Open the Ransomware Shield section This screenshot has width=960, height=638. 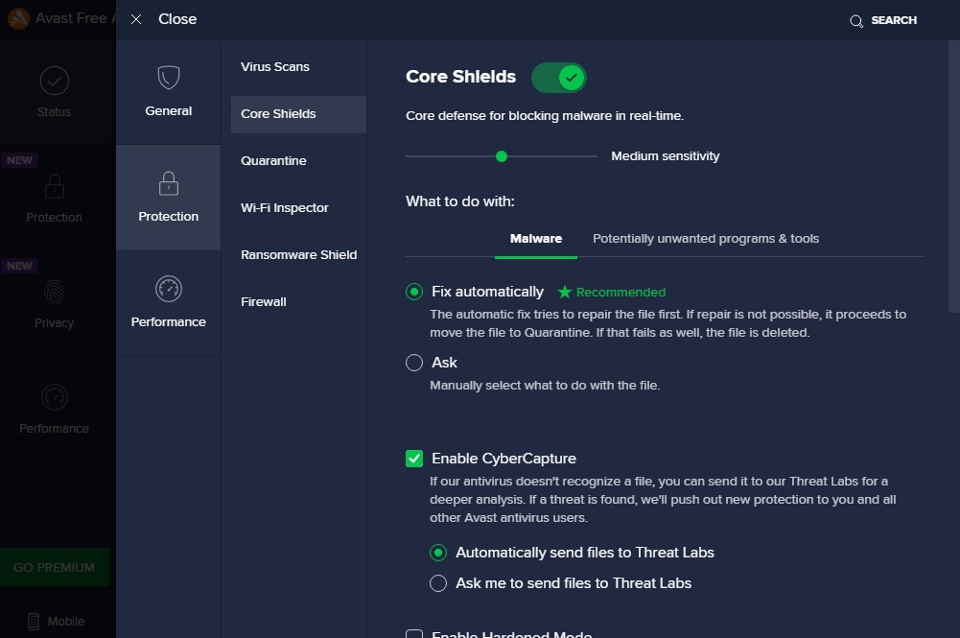click(x=298, y=255)
